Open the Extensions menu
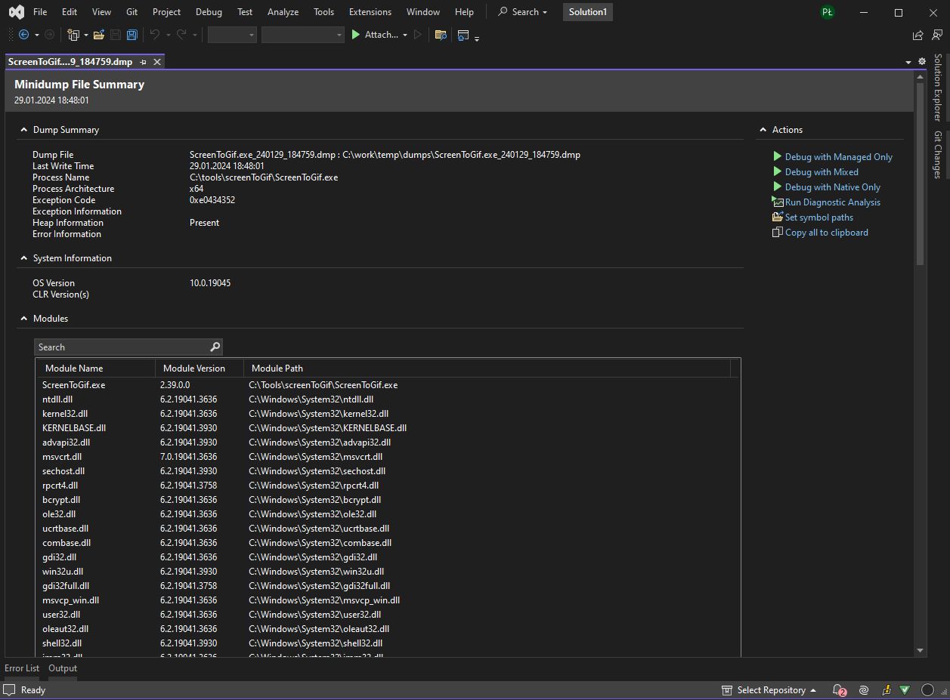This screenshot has height=700, width=950. pos(370,12)
